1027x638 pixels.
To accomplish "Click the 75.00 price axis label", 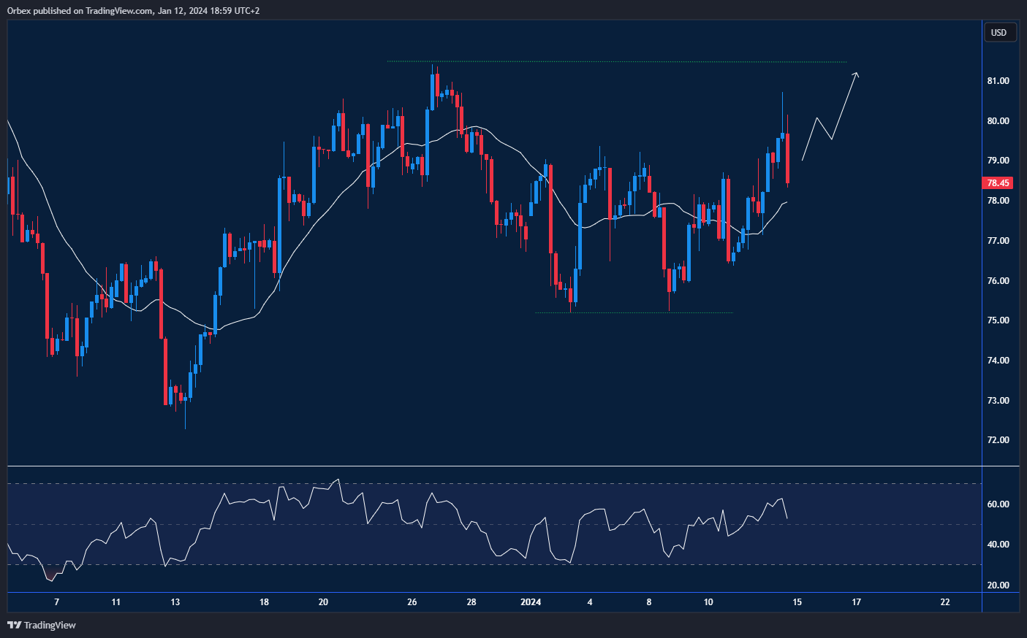I will (998, 320).
